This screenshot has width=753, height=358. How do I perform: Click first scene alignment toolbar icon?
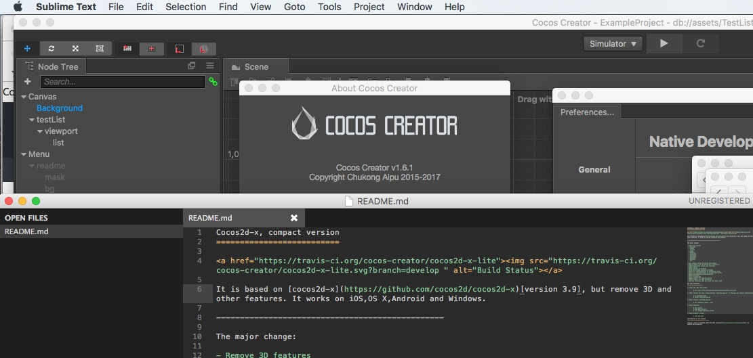tap(235, 81)
